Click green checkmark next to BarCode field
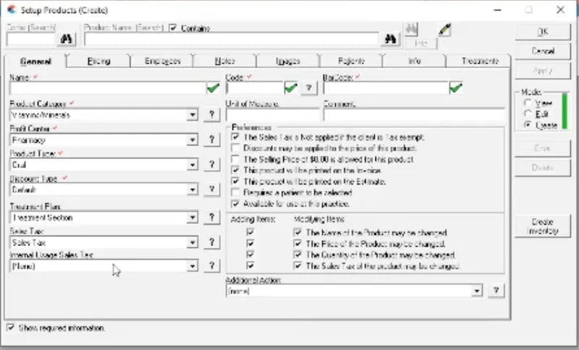This screenshot has width=579, height=350. [x=456, y=87]
